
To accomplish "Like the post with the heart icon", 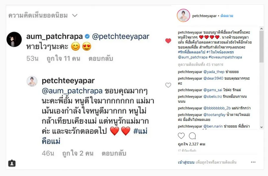I will 181,136.
